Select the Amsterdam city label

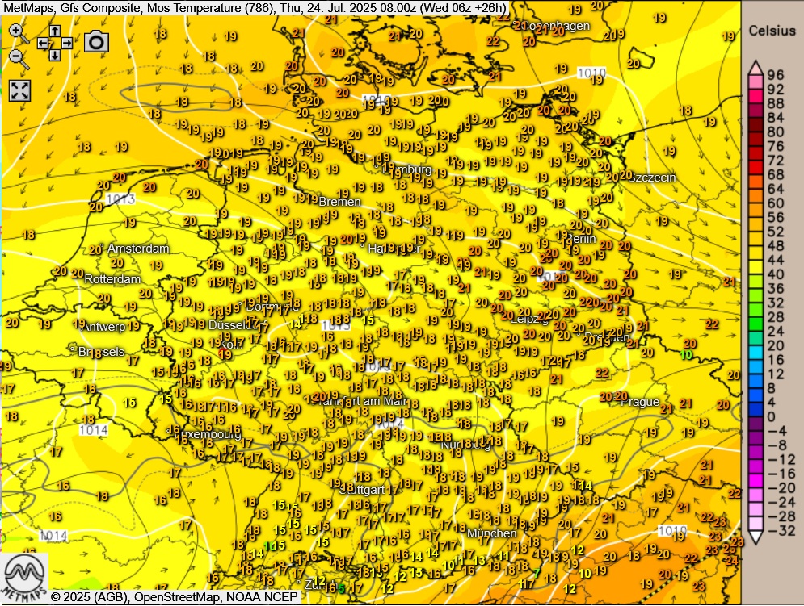coord(137,249)
